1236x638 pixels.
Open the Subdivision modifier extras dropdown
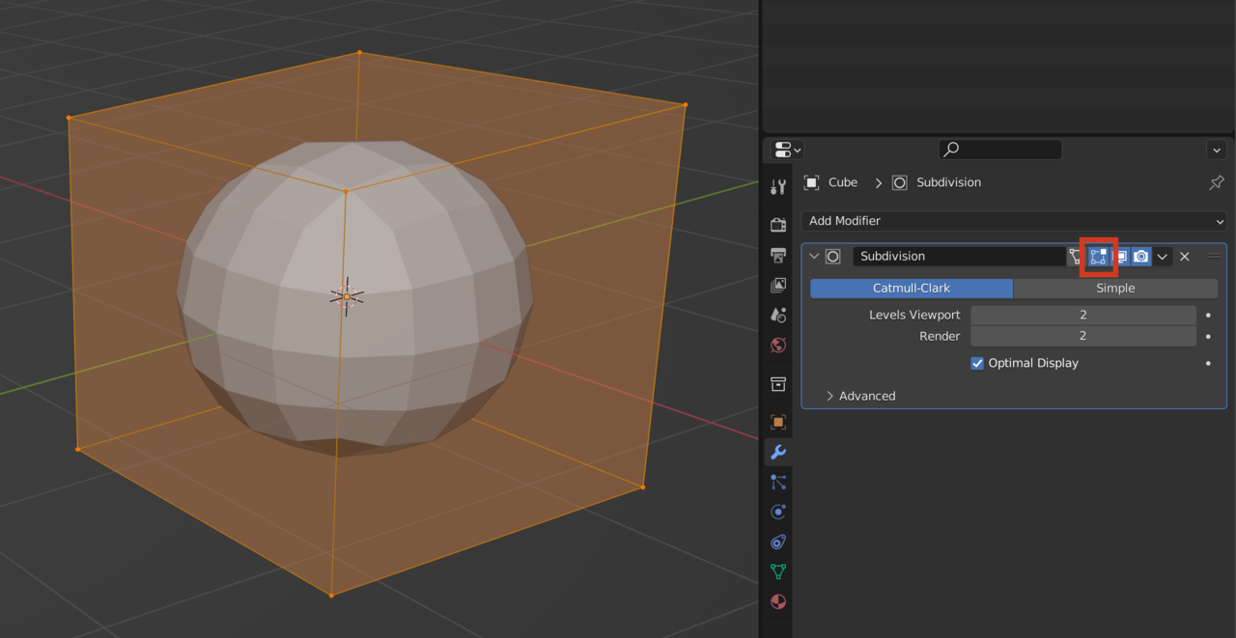click(1163, 256)
